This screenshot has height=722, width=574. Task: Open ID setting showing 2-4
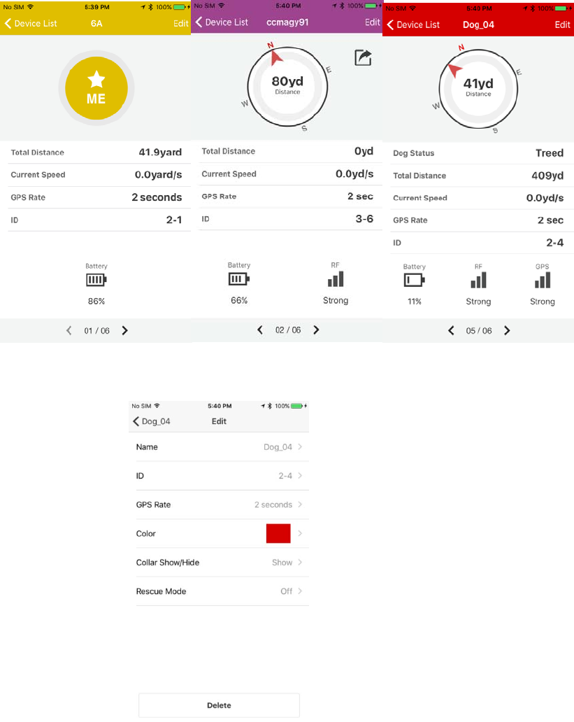tap(222, 476)
